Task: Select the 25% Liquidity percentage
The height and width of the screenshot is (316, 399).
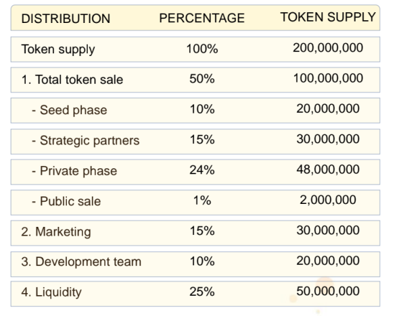Action: coord(202,292)
